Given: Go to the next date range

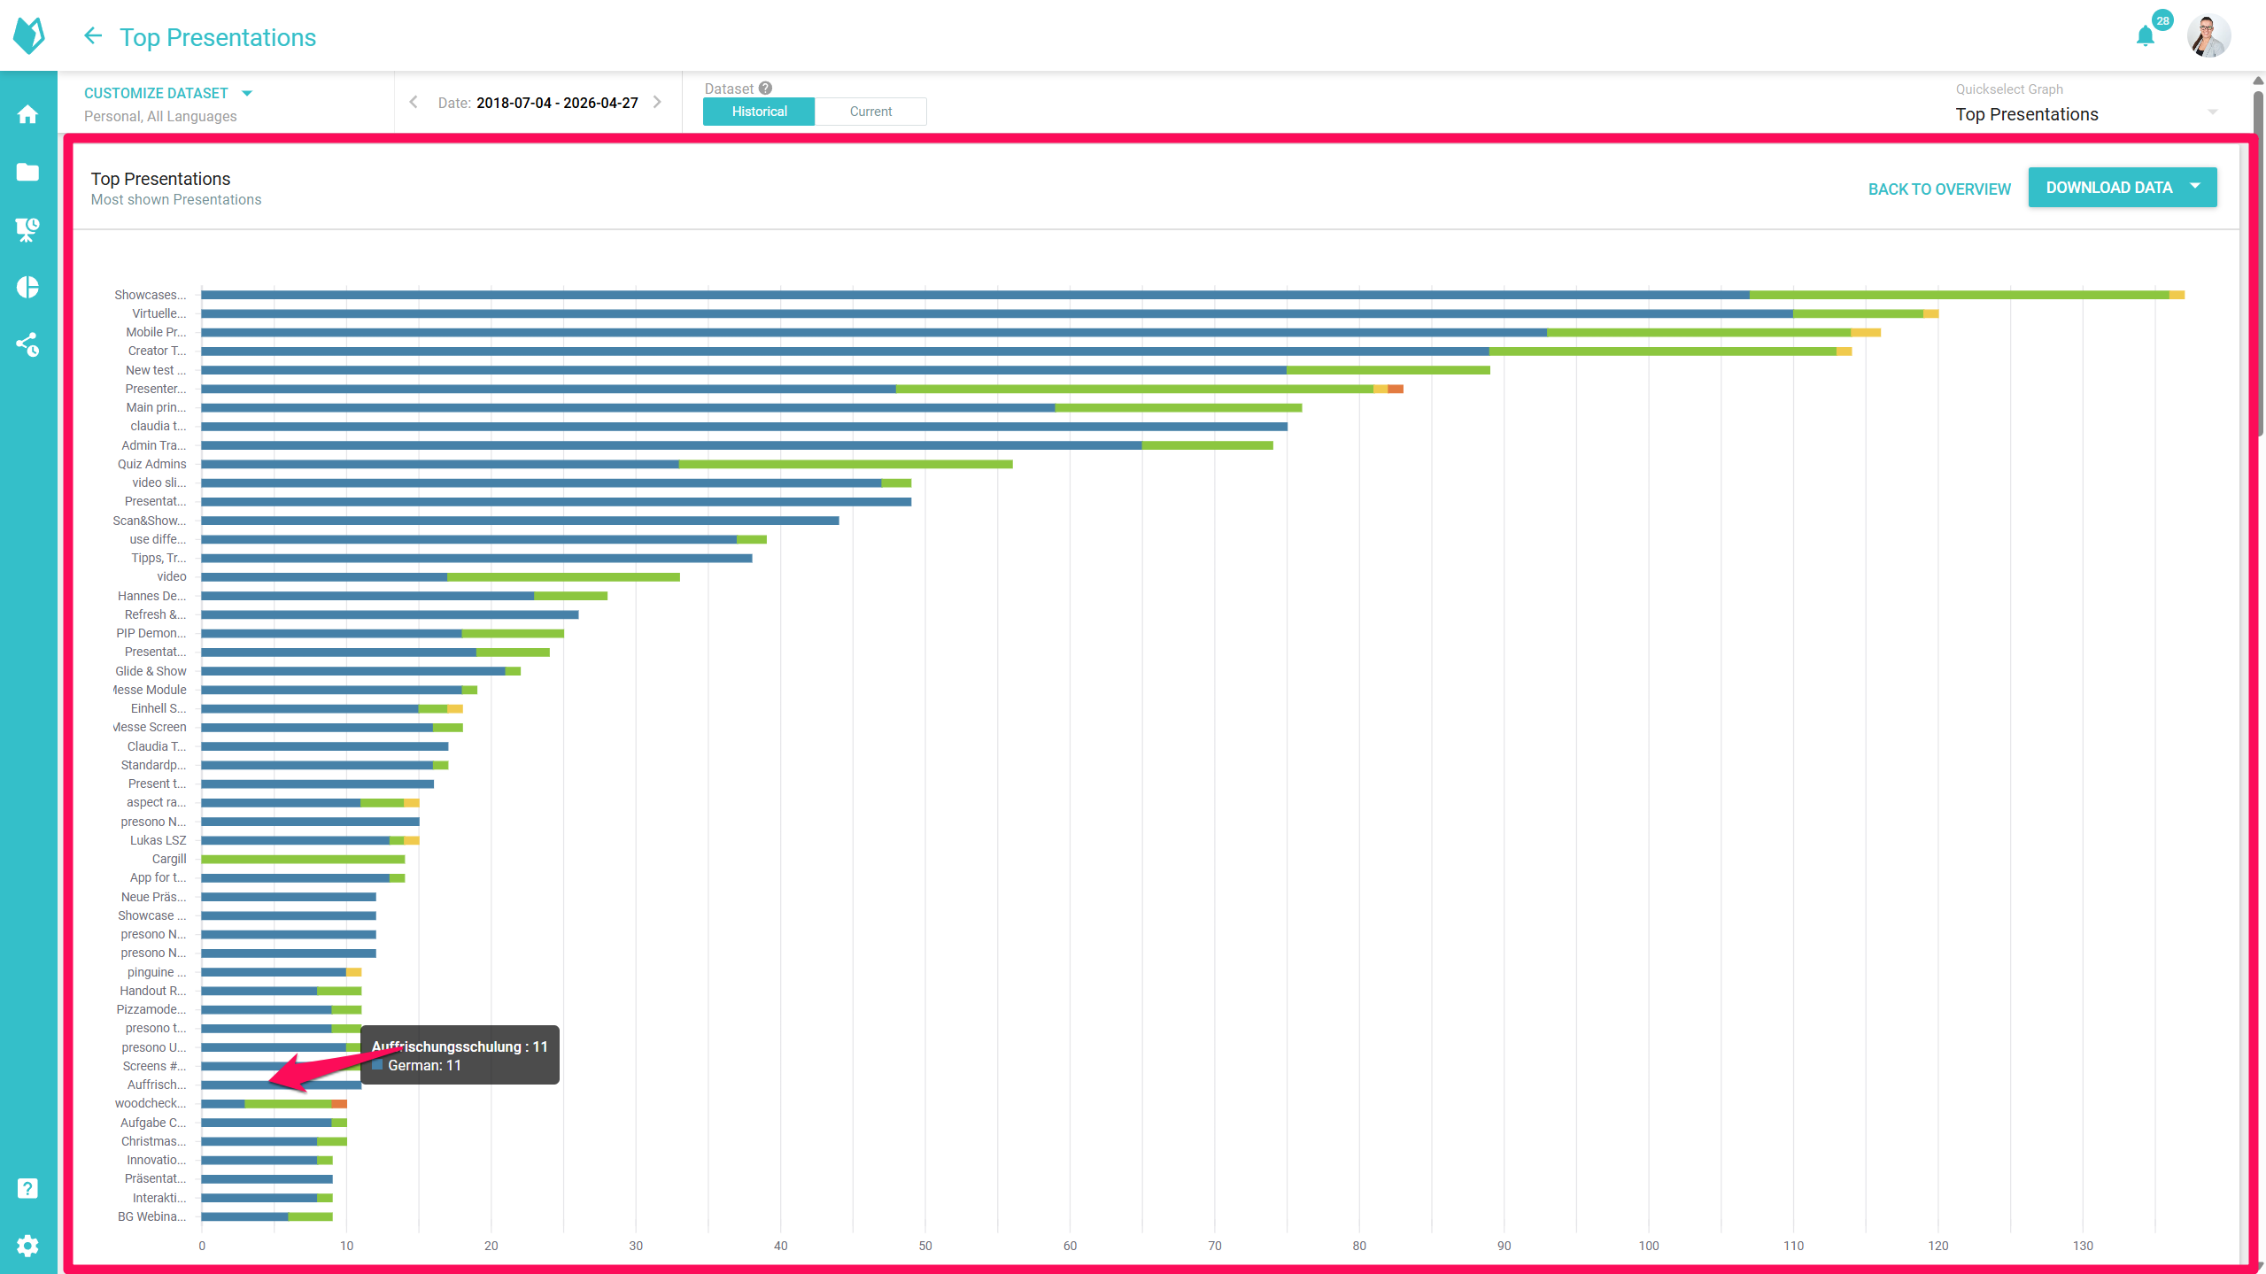Looking at the screenshot, I should coord(657,102).
